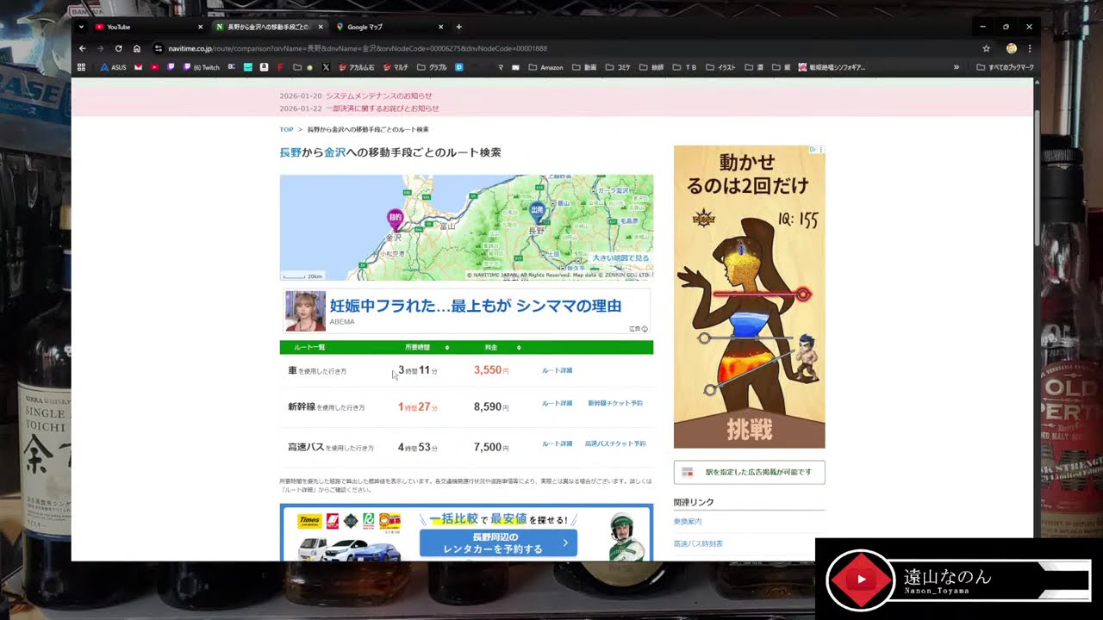Click the 1時間27分 shinkansen duration
The width and height of the screenshot is (1103, 620).
click(418, 406)
